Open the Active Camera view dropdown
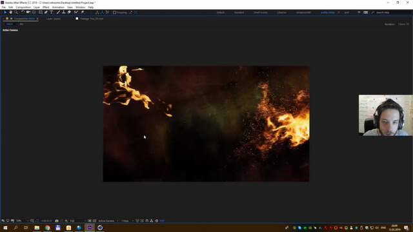This screenshot has width=413, height=232. (108, 220)
